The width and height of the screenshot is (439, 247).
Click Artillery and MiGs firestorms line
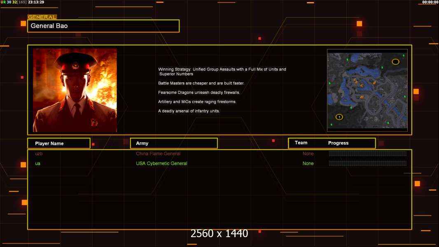pyautogui.click(x=197, y=102)
